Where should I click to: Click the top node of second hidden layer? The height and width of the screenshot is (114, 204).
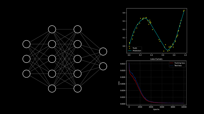point(77,29)
